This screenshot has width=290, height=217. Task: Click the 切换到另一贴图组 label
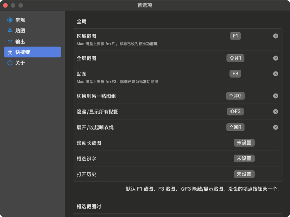[96, 96]
